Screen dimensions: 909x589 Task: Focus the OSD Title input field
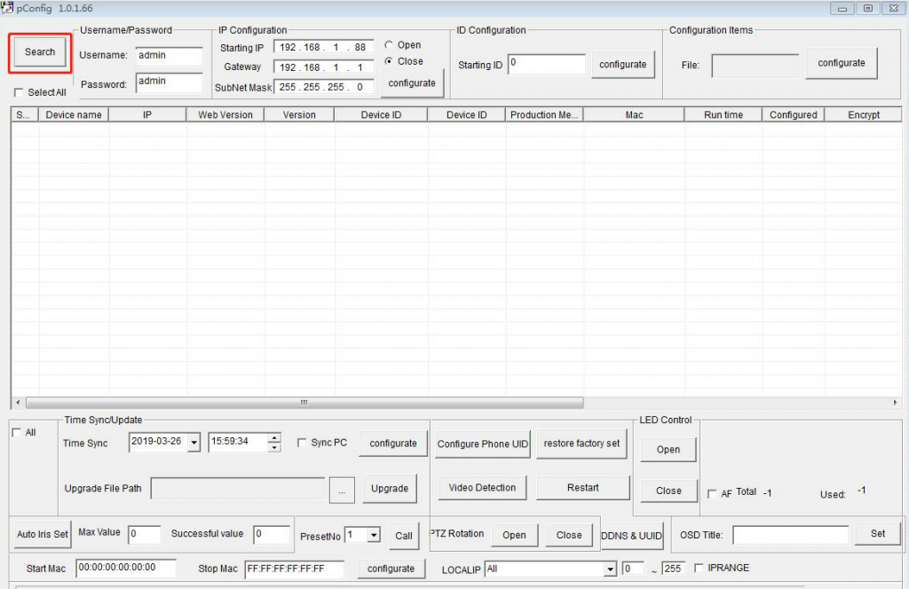click(x=791, y=535)
